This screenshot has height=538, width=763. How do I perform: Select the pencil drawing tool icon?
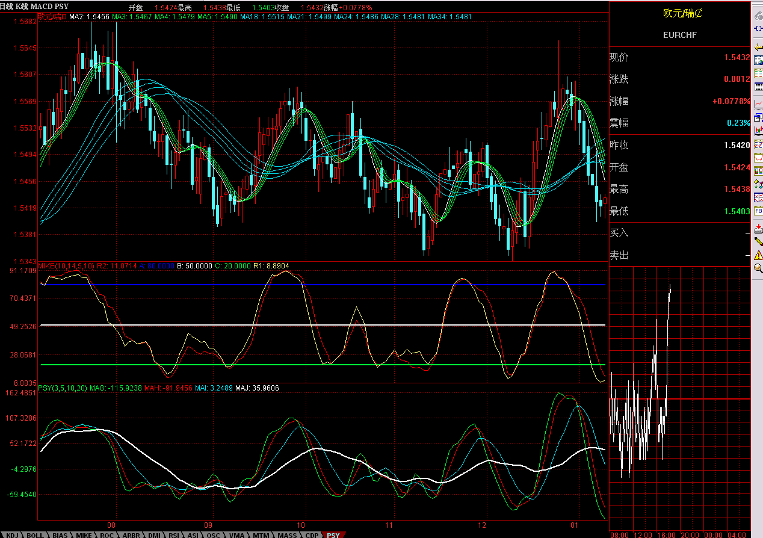(759, 241)
